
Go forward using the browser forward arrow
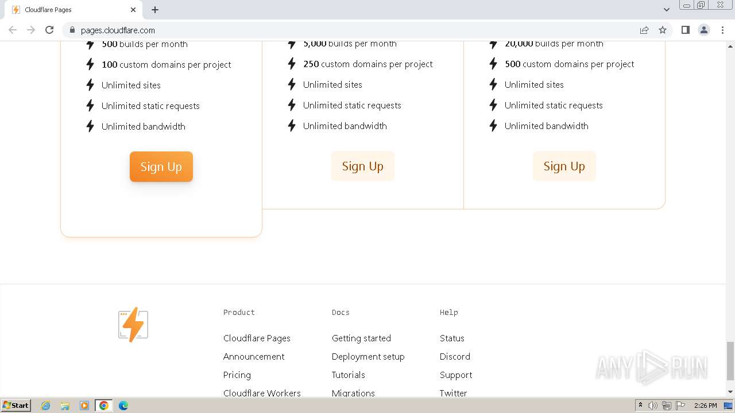[x=31, y=30]
